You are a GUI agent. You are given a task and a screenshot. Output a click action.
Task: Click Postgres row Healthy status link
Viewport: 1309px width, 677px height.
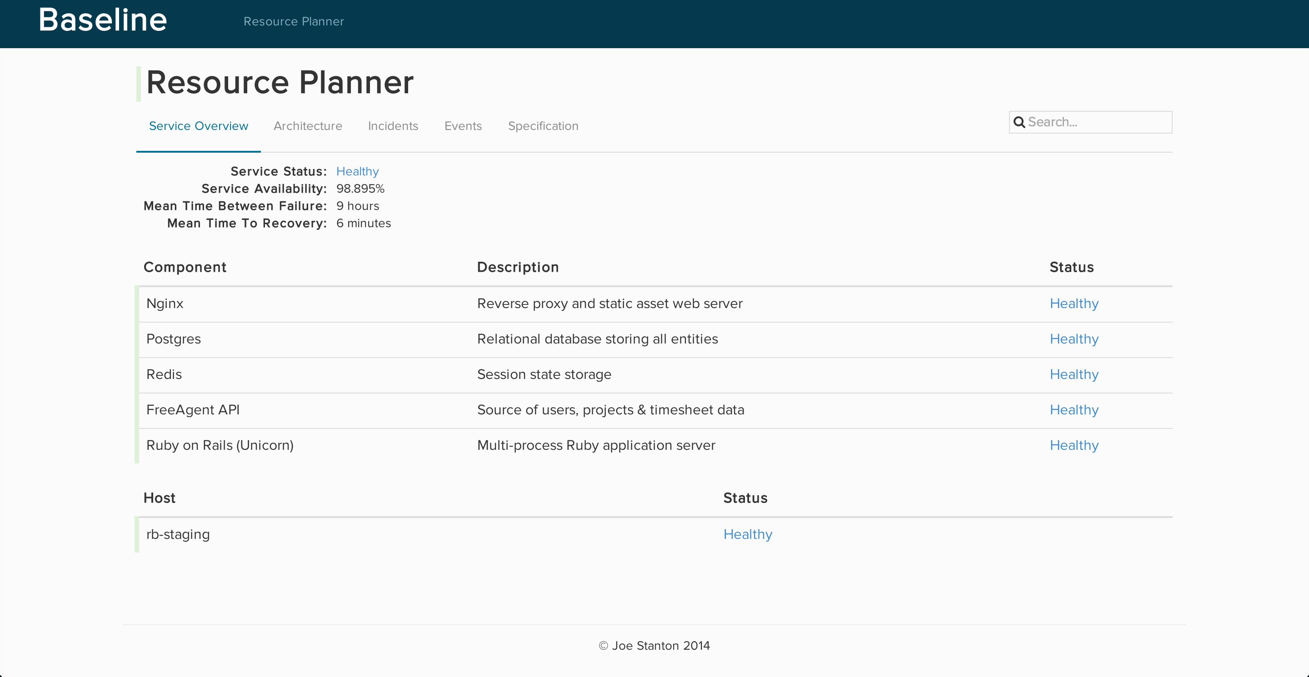pos(1074,339)
